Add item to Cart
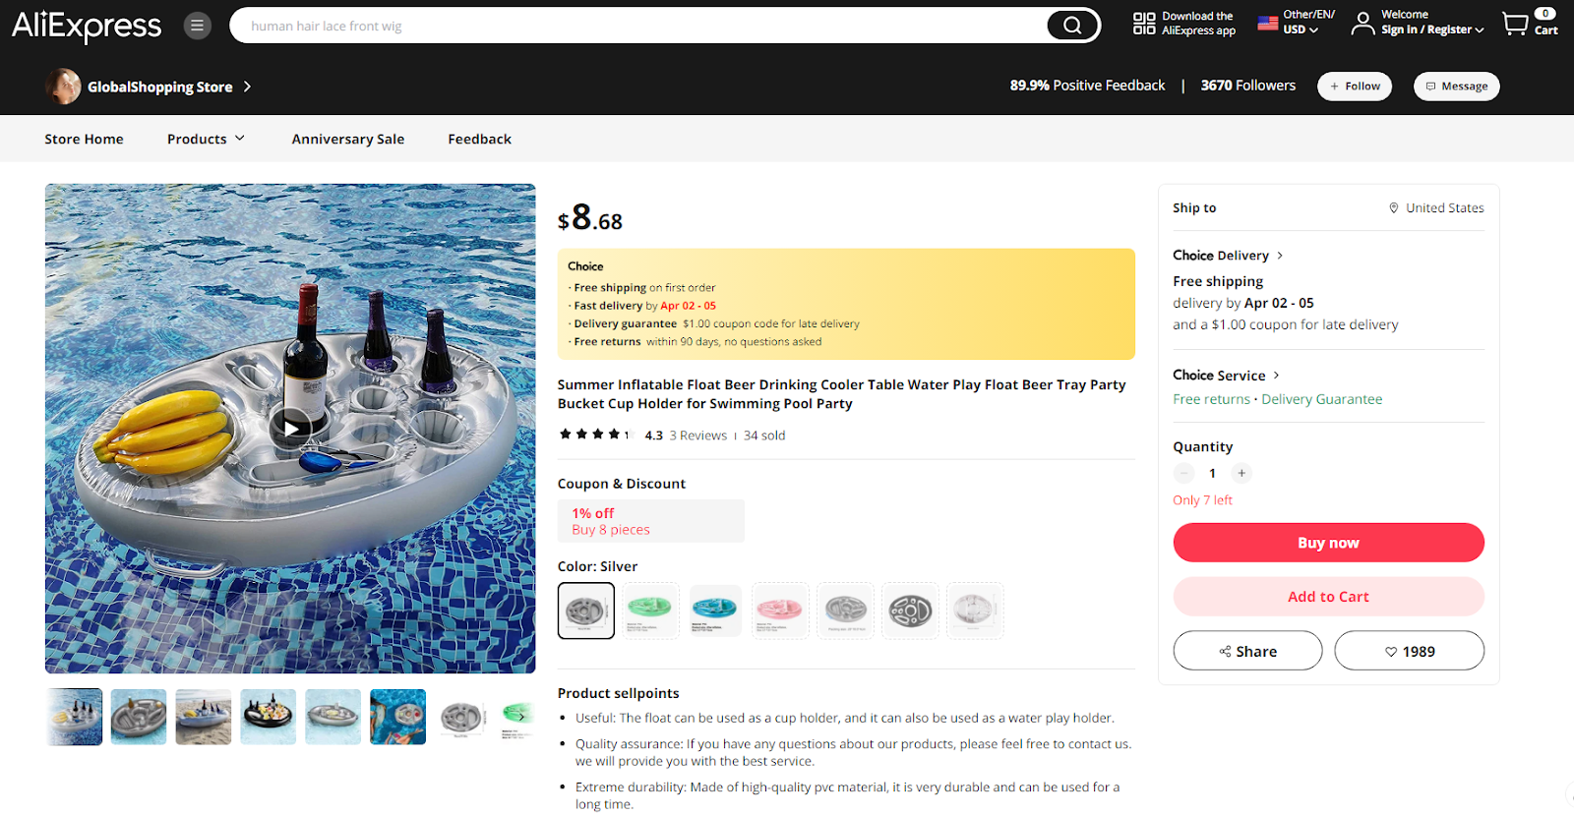Viewport: 1574px width, 815px height. pyautogui.click(x=1328, y=597)
